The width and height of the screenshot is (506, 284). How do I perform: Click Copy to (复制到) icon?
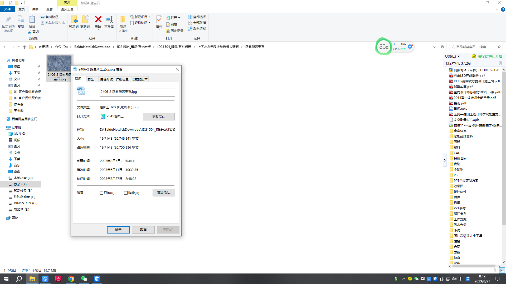tap(85, 22)
